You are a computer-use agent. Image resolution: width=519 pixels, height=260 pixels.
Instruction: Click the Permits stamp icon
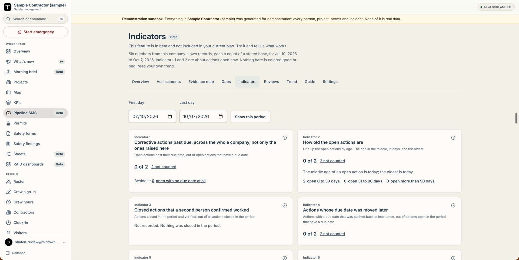[x=8, y=123]
